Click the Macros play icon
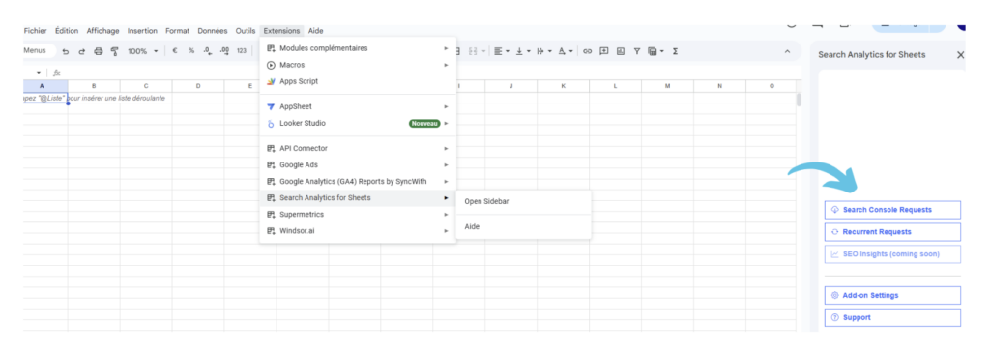Viewport: 990px width, 354px height. [x=271, y=65]
